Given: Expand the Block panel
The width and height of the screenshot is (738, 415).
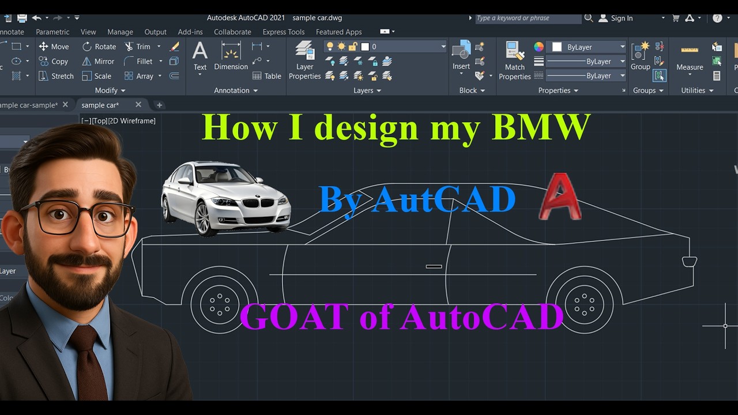Looking at the screenshot, I should 472,90.
